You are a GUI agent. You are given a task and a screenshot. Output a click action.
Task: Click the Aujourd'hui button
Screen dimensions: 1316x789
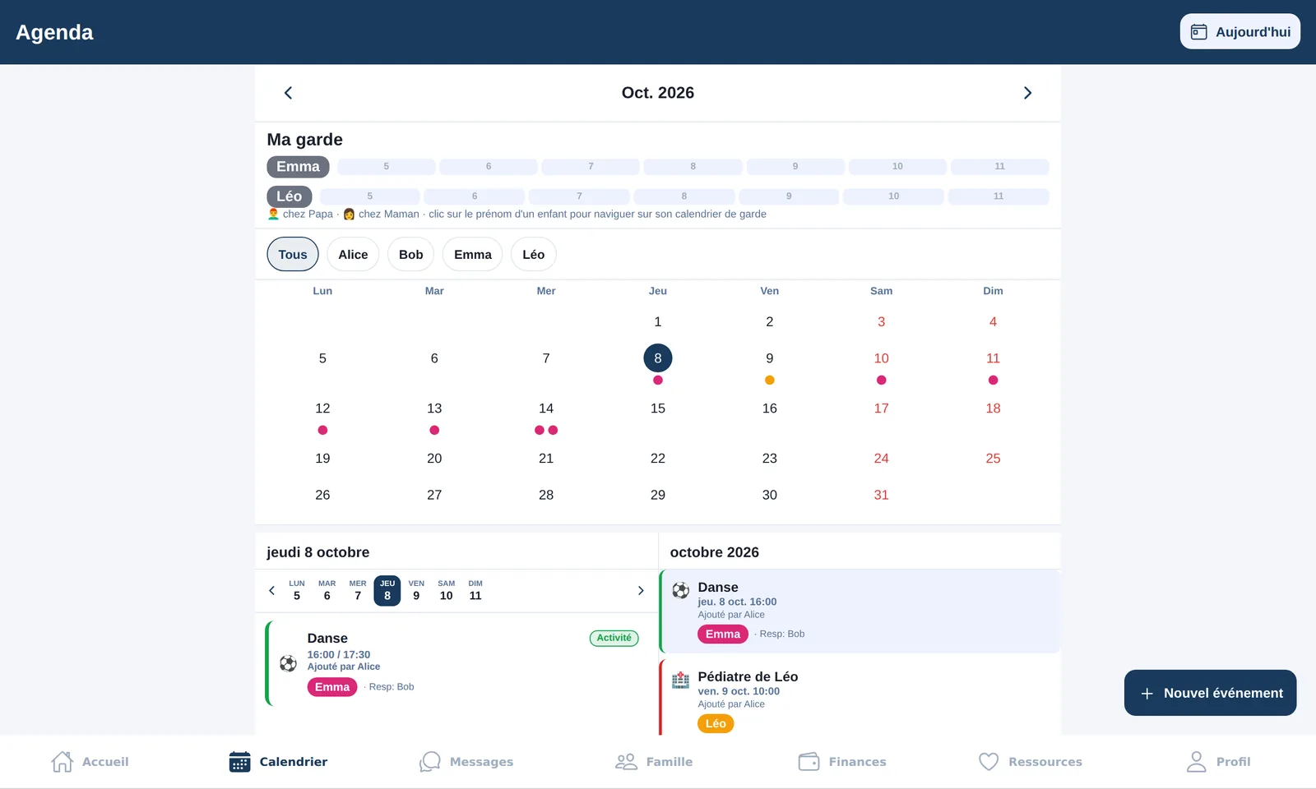click(1240, 32)
